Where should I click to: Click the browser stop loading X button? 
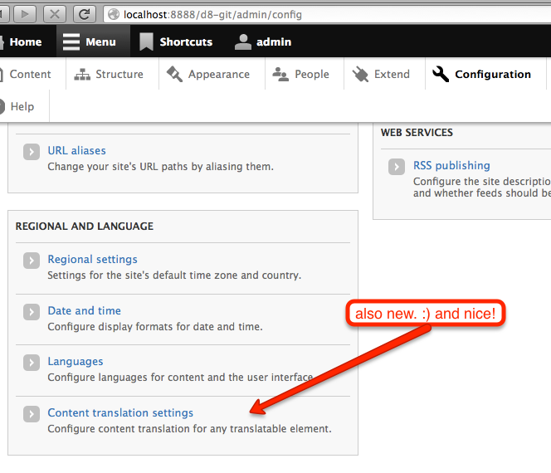click(x=55, y=14)
